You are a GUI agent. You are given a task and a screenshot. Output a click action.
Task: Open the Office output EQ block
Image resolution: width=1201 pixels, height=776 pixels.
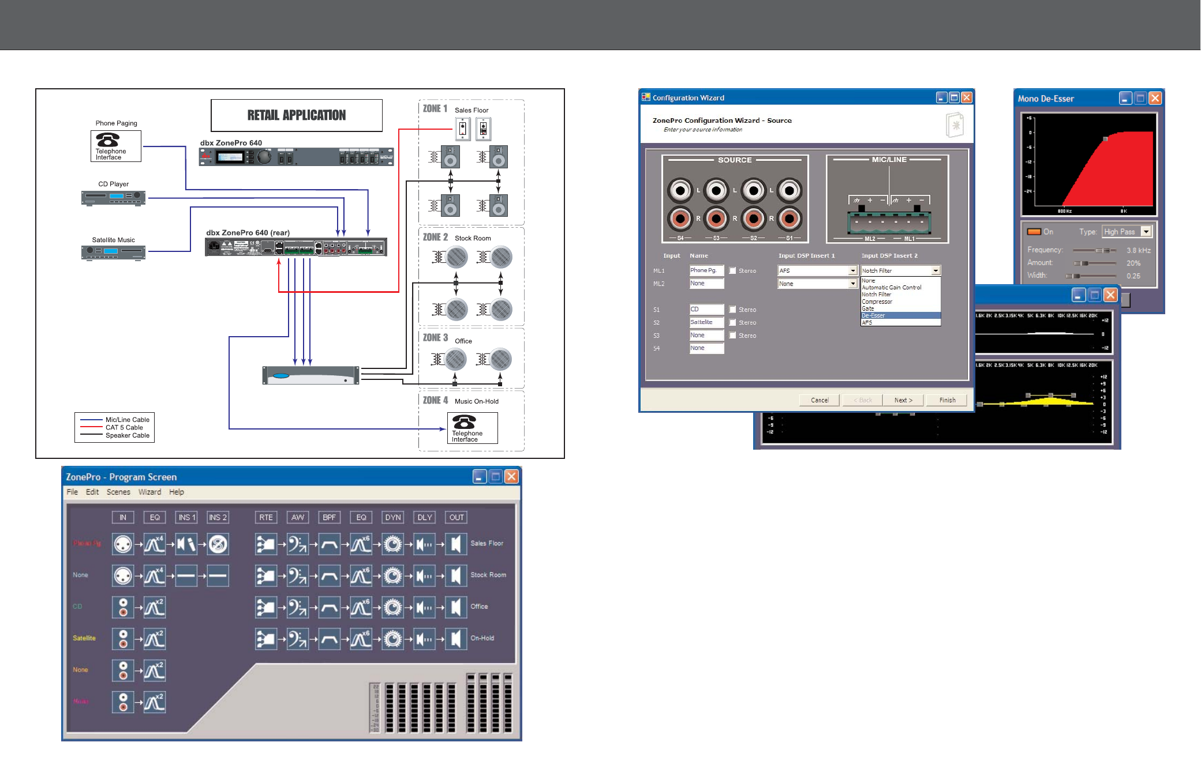click(x=361, y=607)
